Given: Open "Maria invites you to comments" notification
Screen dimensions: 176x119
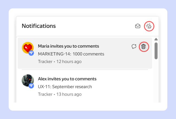Looking at the screenshot, I should pyautogui.click(x=68, y=46).
